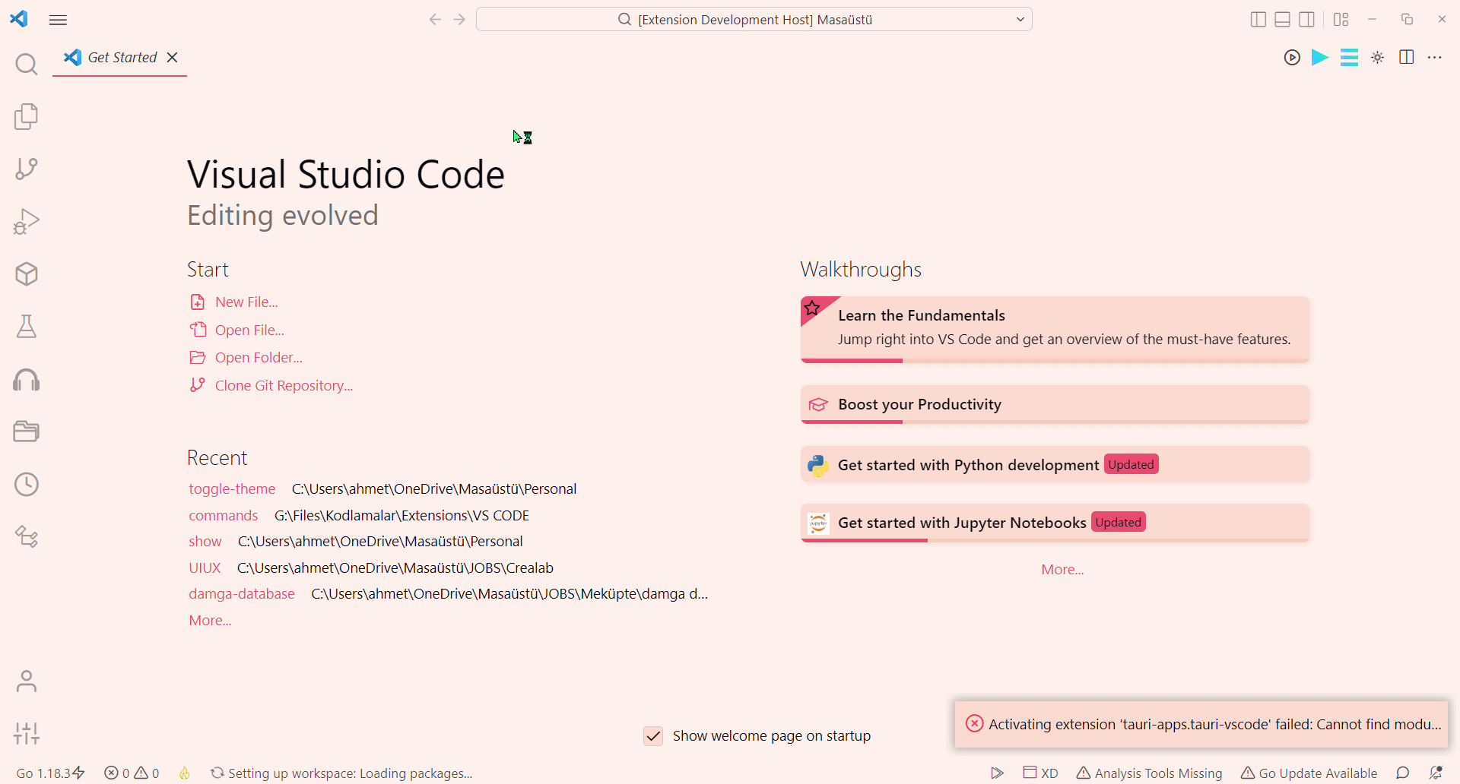Click the tauri-vscode activation error notification

click(x=1201, y=724)
